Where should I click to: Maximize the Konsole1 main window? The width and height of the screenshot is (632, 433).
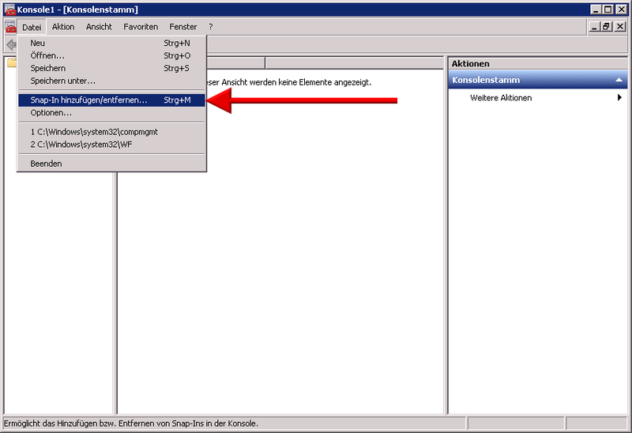[x=607, y=9]
